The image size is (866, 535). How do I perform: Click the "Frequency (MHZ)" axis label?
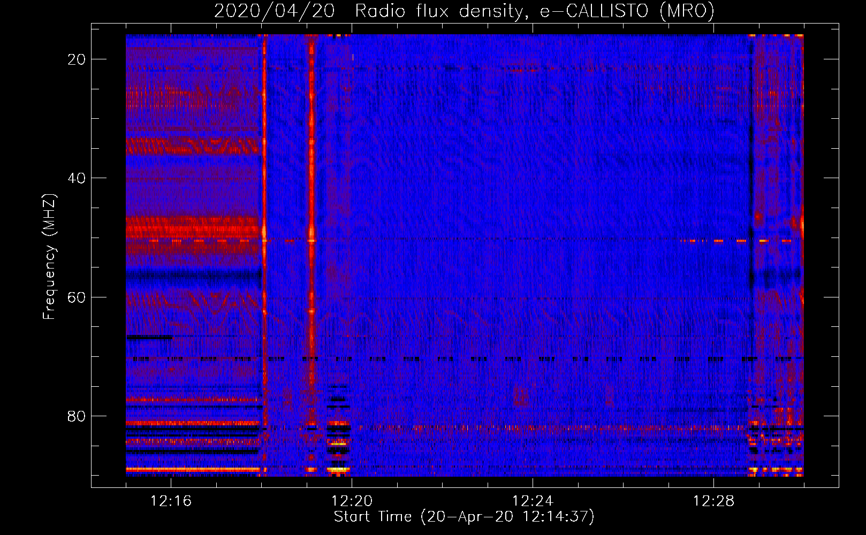pyautogui.click(x=49, y=257)
